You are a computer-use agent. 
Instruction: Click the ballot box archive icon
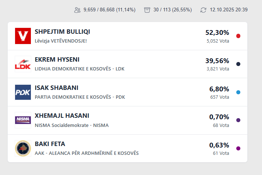(x=147, y=10)
